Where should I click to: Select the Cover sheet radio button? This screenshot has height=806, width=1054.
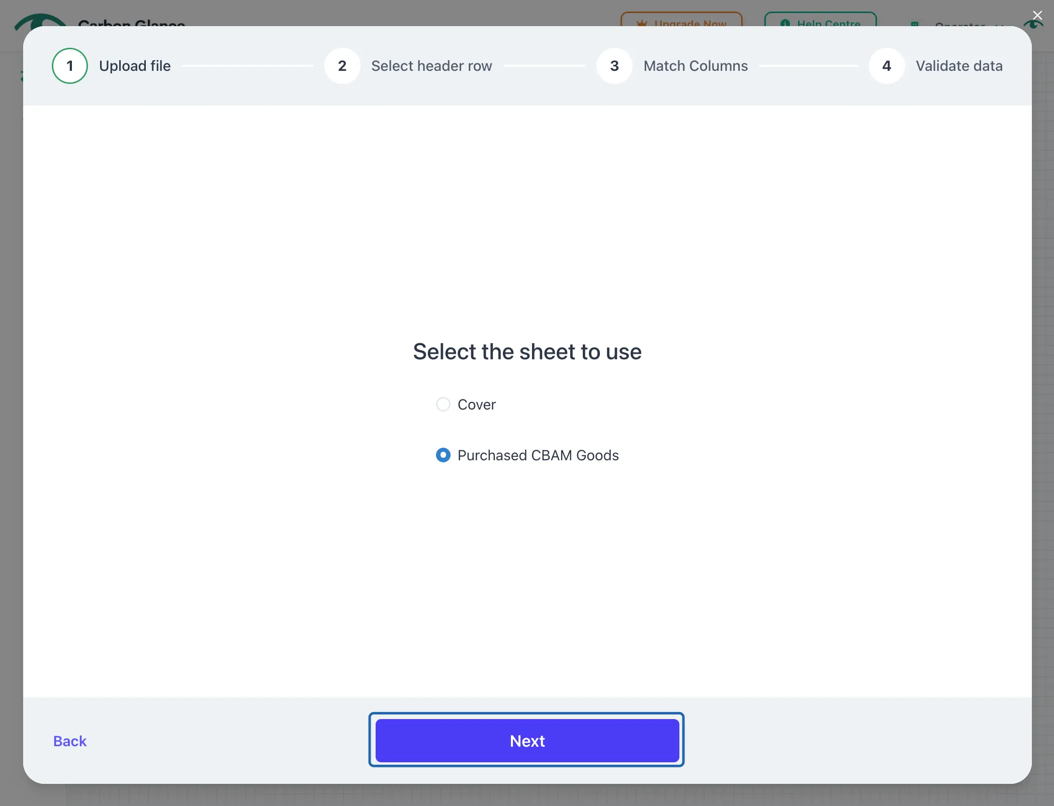pyautogui.click(x=443, y=405)
